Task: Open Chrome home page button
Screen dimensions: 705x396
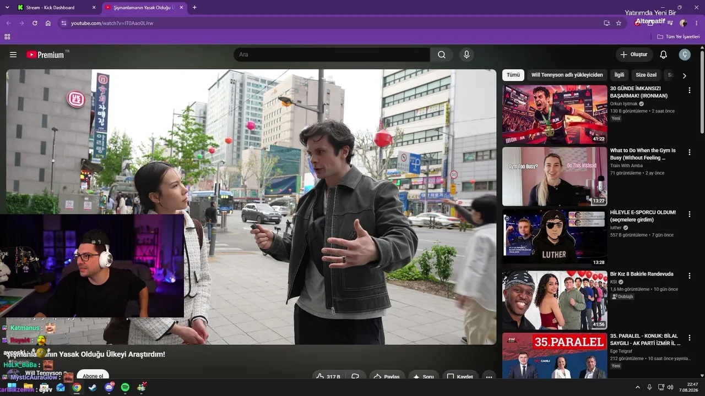Action: click(x=48, y=23)
